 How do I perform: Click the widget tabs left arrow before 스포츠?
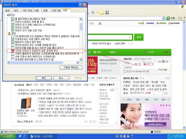coord(124,100)
